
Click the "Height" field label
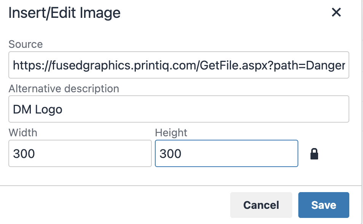(171, 133)
